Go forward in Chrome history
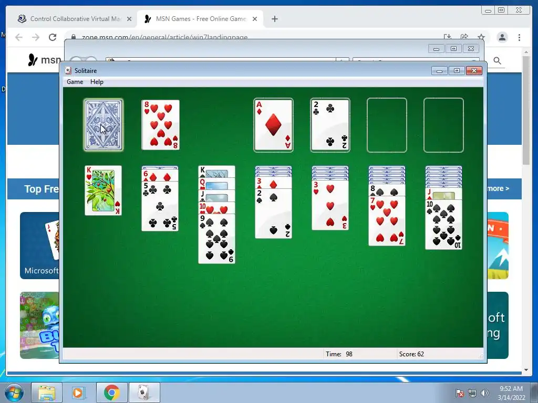 point(36,37)
